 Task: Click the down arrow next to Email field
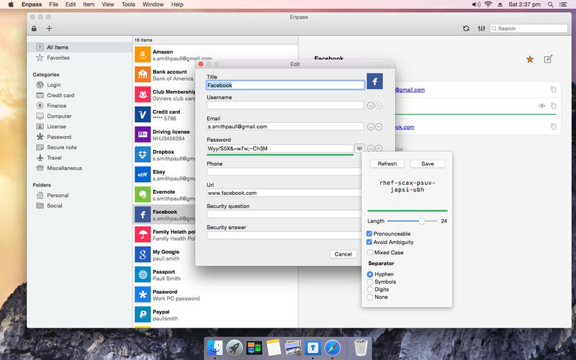[x=371, y=127]
